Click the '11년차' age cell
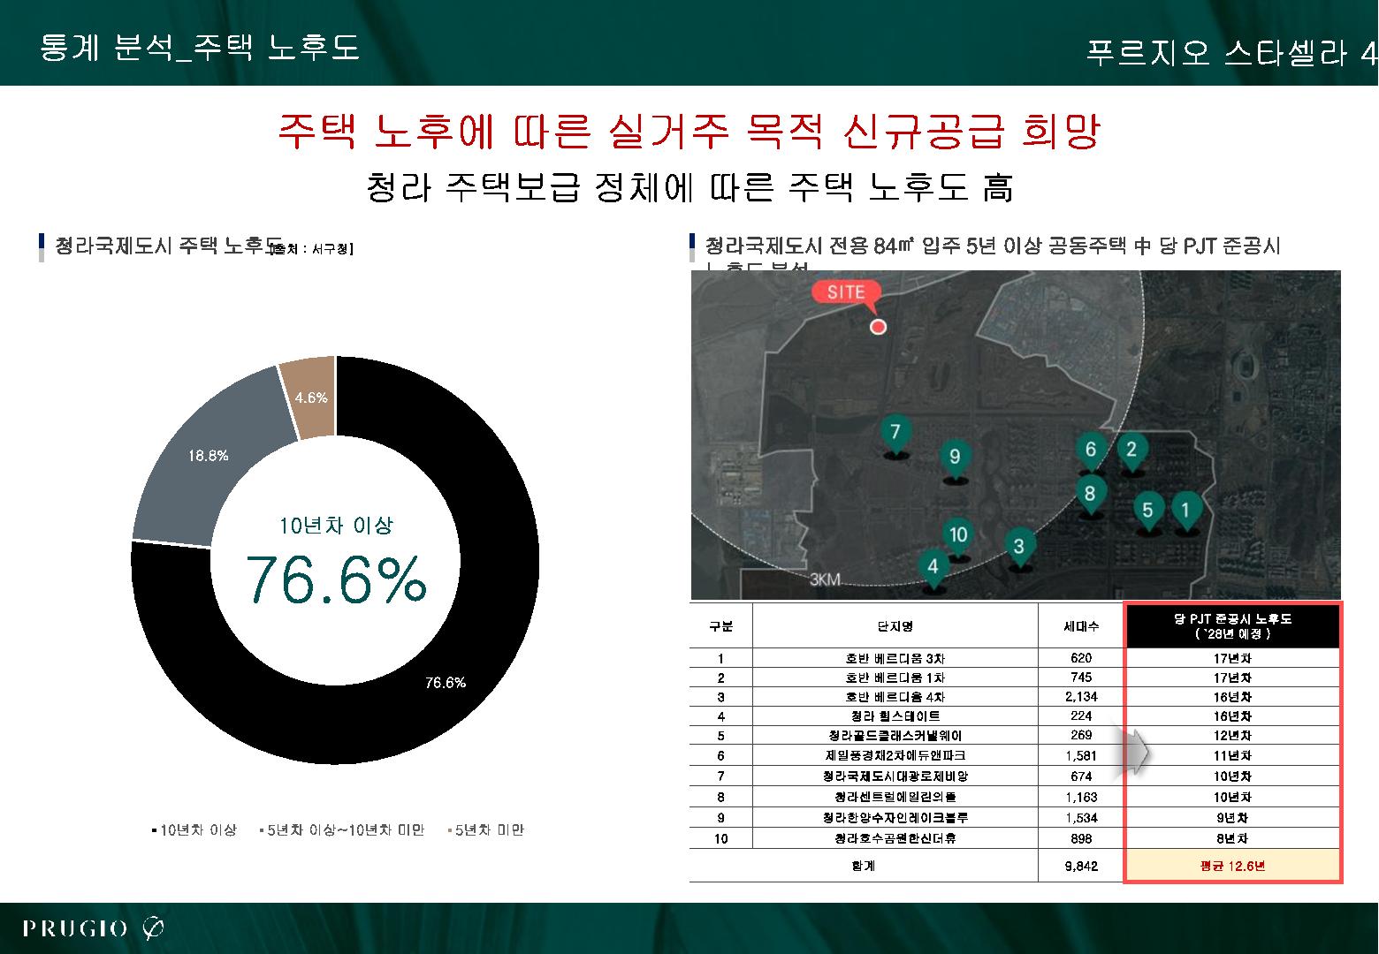Screen dimensions: 1379x954 click(1233, 755)
